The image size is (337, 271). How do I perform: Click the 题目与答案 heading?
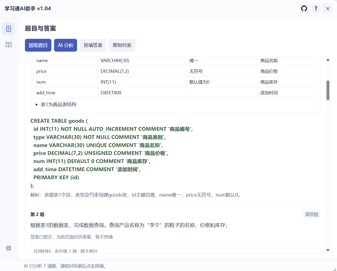point(40,29)
